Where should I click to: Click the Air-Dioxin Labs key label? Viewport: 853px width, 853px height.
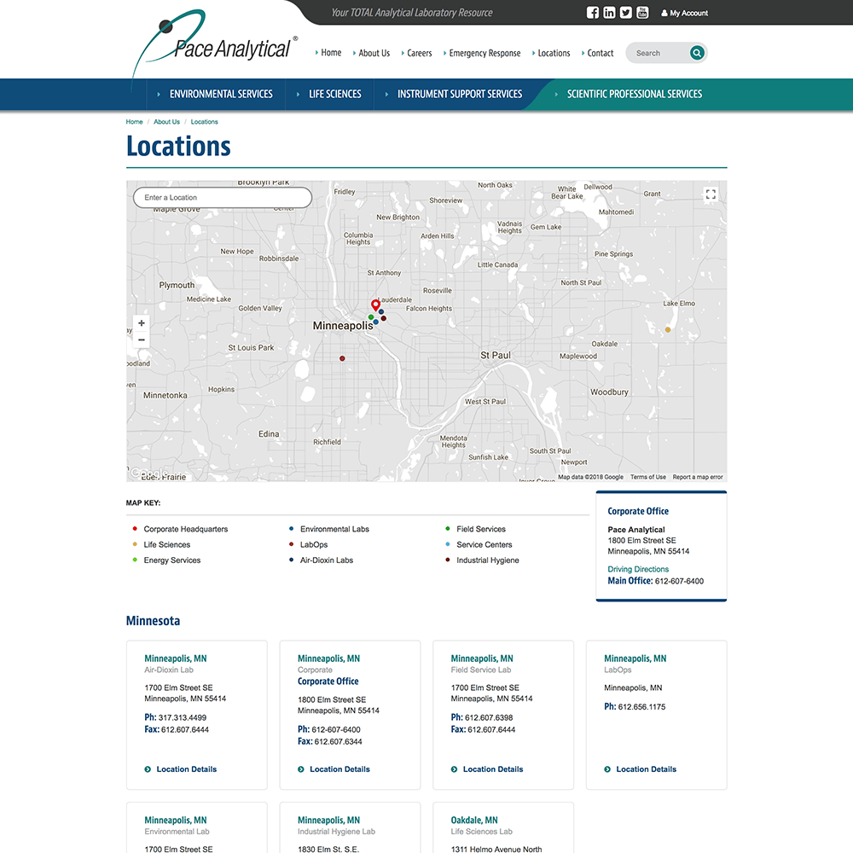tap(327, 560)
